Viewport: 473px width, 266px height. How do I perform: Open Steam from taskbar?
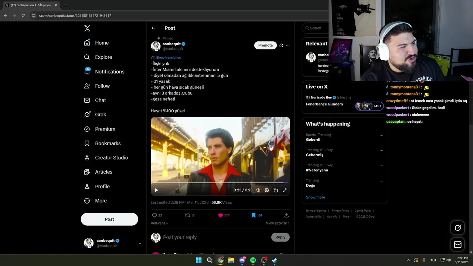[x=275, y=260]
